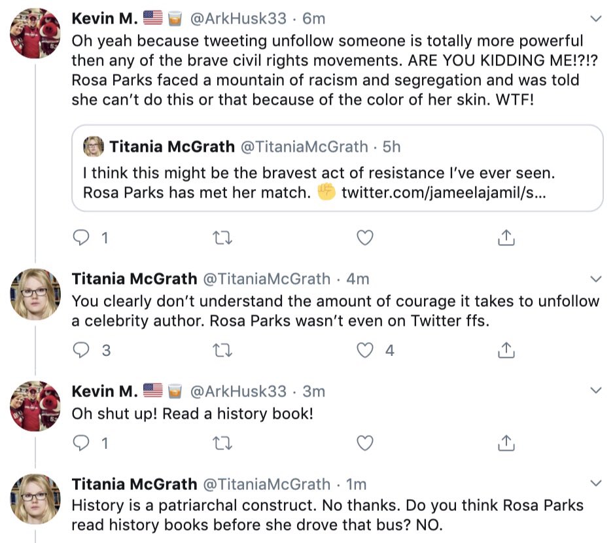The width and height of the screenshot is (615, 543).
Task: Open @ArkHusk33 profile handle in first tweet
Action: click(x=238, y=18)
